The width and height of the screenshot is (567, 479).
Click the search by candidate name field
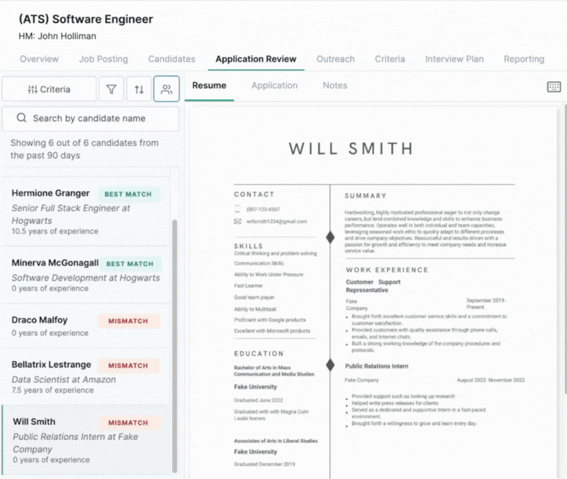pyautogui.click(x=99, y=118)
